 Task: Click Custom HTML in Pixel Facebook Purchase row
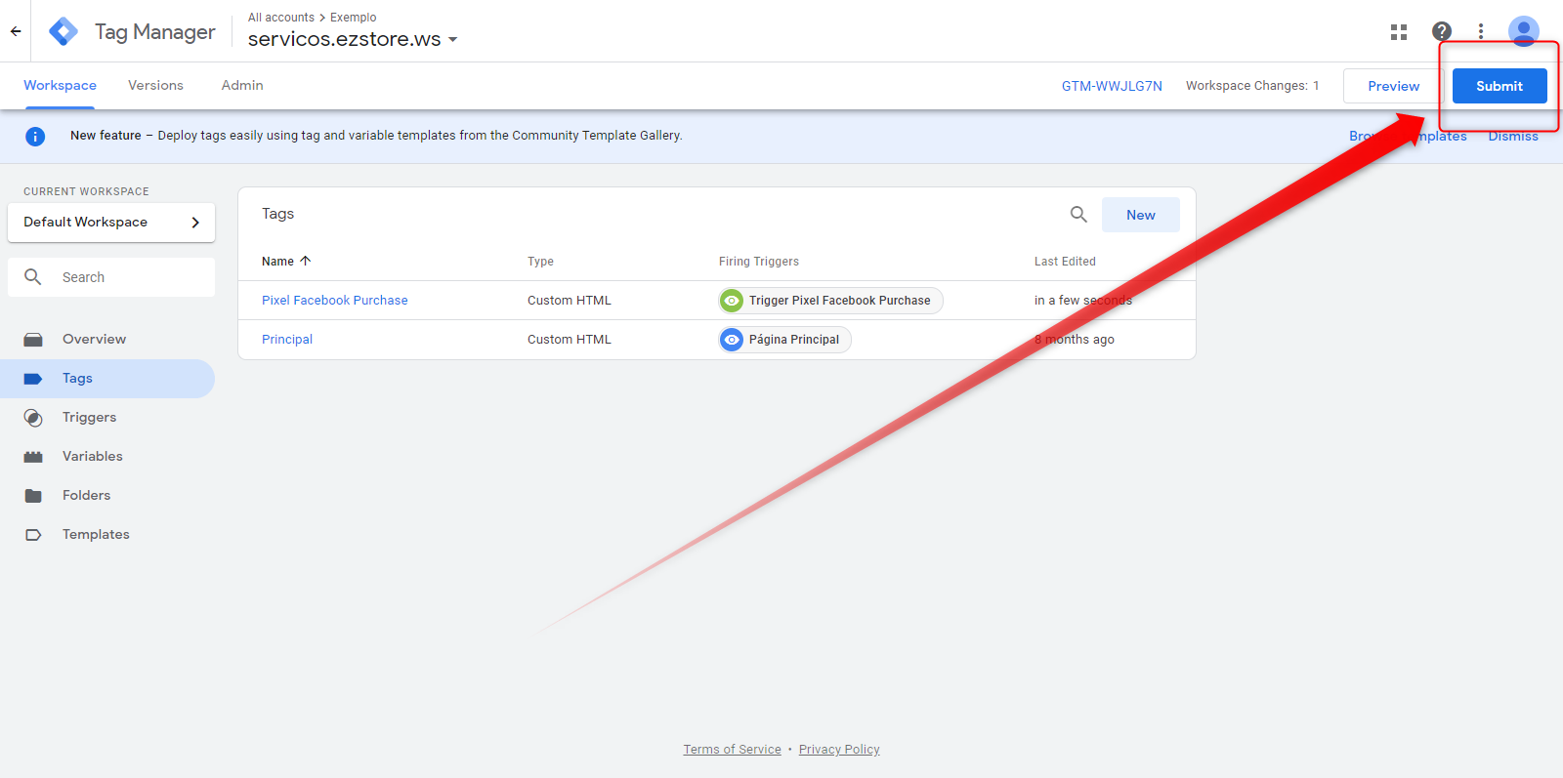(x=570, y=301)
